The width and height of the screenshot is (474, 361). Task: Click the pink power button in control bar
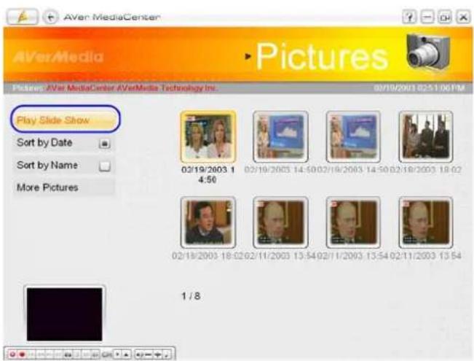click(x=12, y=354)
